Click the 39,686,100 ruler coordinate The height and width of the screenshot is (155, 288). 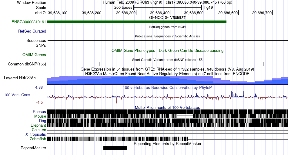(58, 13)
